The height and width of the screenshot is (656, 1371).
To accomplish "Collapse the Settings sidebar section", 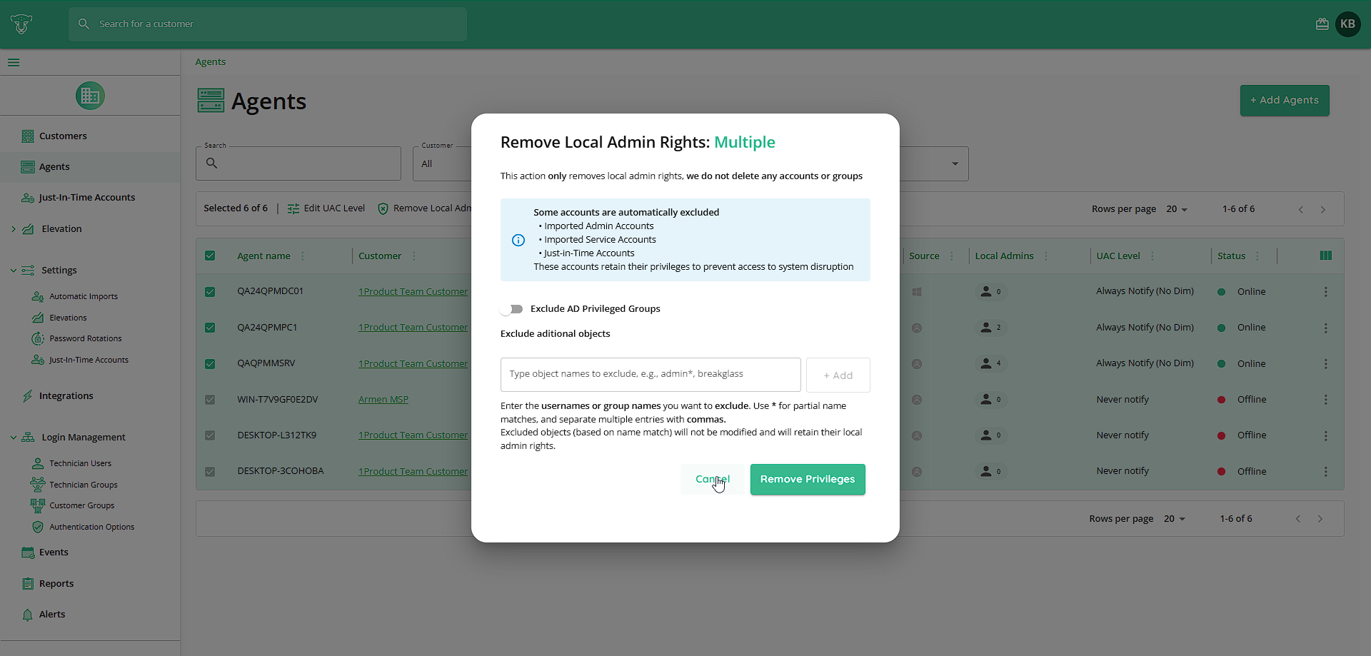I will (14, 271).
